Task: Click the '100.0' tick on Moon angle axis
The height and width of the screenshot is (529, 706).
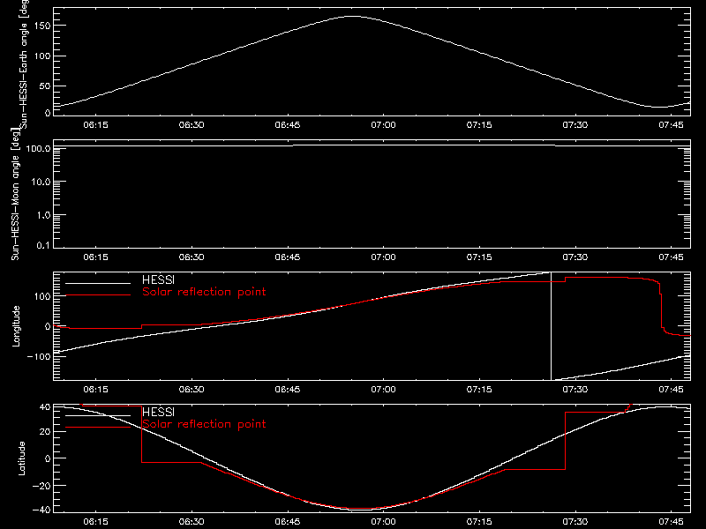Action: click(38, 148)
